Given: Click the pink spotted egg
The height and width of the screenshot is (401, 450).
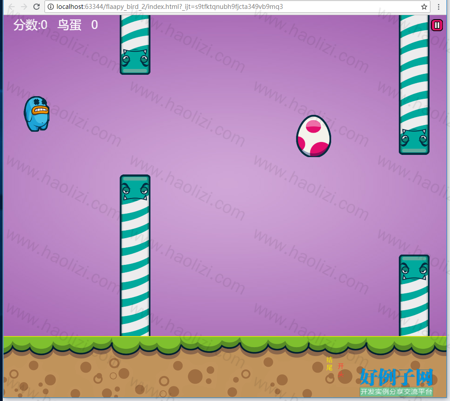Looking at the screenshot, I should click(313, 136).
